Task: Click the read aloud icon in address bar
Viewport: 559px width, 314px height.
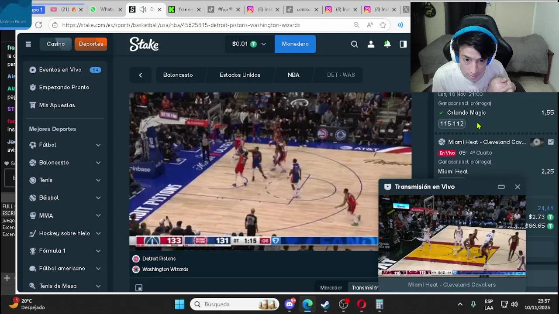Action: (x=370, y=25)
